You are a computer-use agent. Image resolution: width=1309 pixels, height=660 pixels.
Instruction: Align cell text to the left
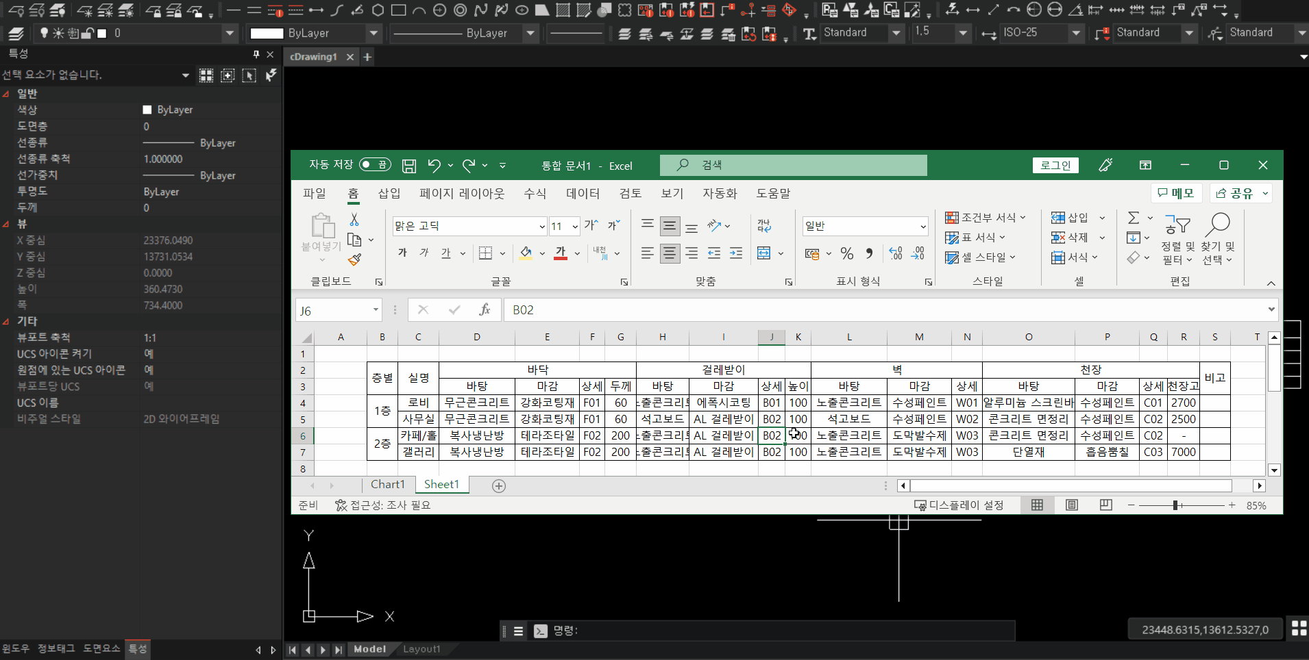point(647,253)
